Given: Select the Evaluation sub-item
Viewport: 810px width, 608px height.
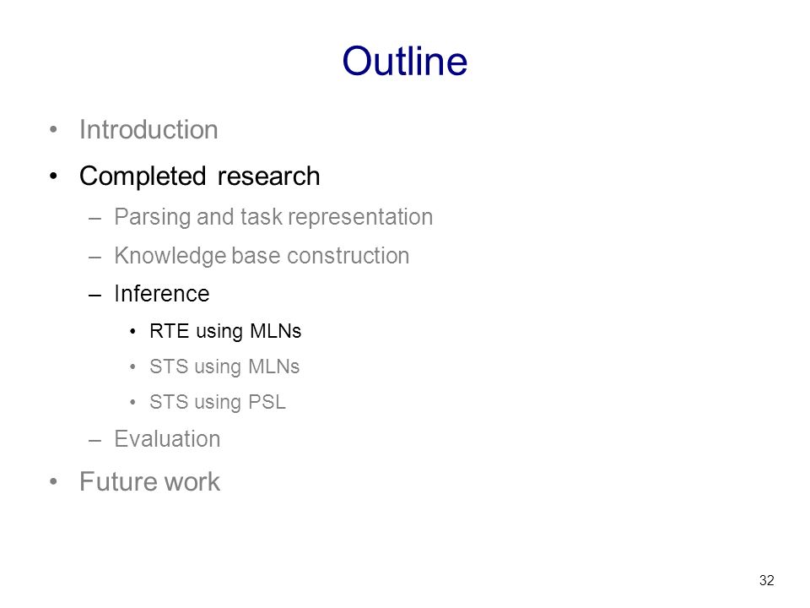Looking at the screenshot, I should [167, 439].
